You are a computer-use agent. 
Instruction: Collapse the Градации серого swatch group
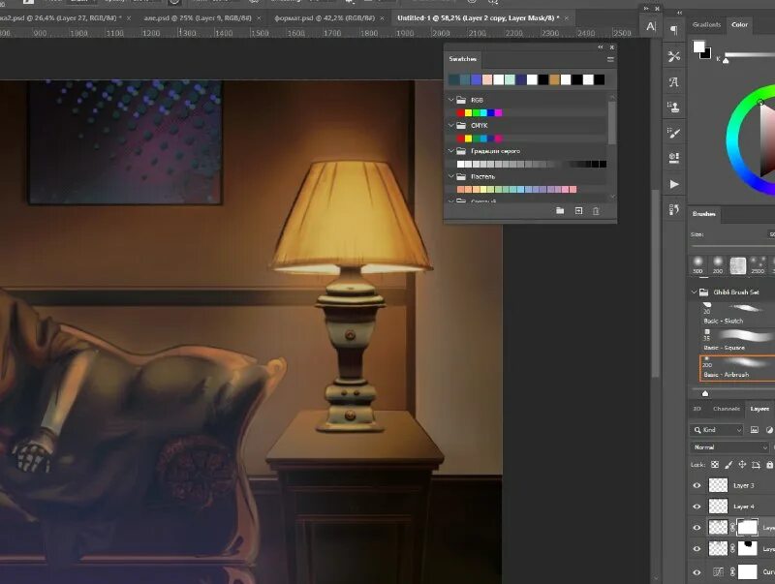450,151
